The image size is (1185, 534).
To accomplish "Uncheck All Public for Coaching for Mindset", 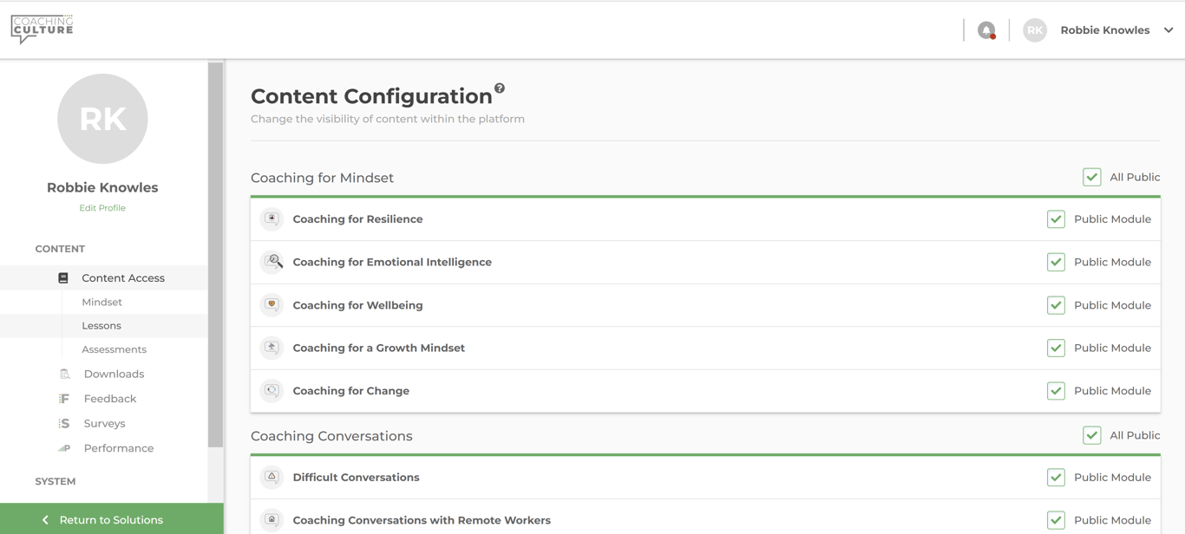I will pyautogui.click(x=1091, y=178).
